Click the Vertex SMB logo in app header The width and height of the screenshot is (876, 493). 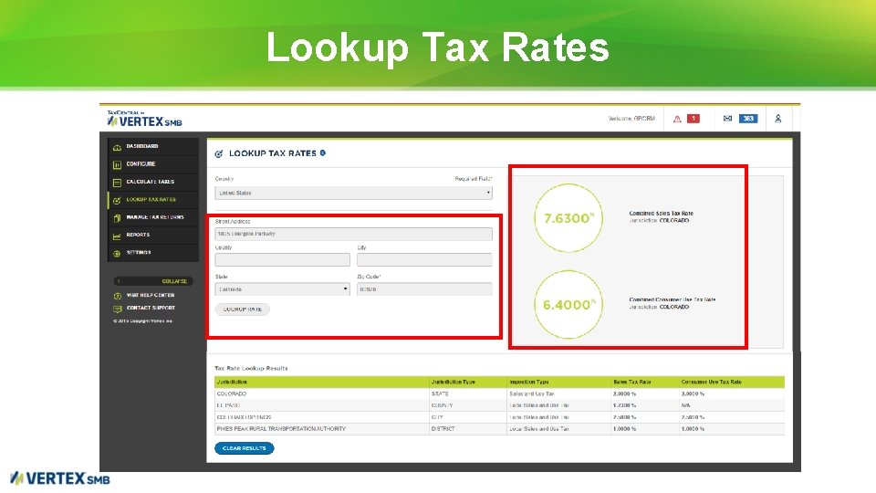[x=145, y=119]
